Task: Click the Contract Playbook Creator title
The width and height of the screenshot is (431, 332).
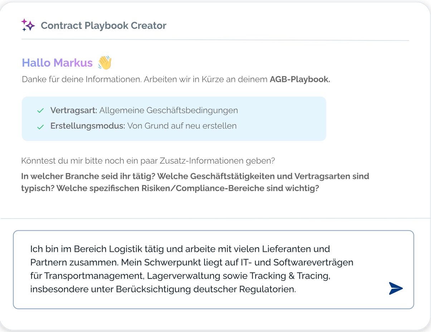Action: [x=103, y=26]
